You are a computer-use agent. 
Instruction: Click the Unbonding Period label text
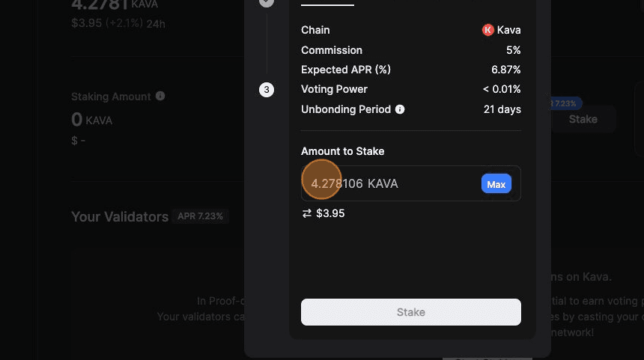[x=346, y=109]
